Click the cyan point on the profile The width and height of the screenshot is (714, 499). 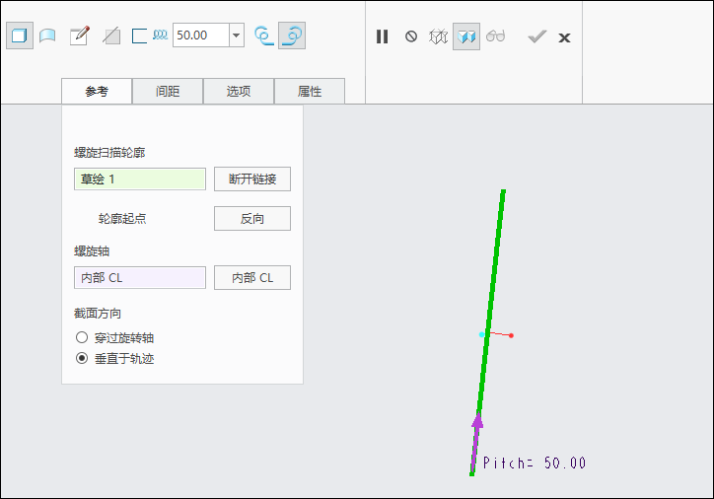482,334
